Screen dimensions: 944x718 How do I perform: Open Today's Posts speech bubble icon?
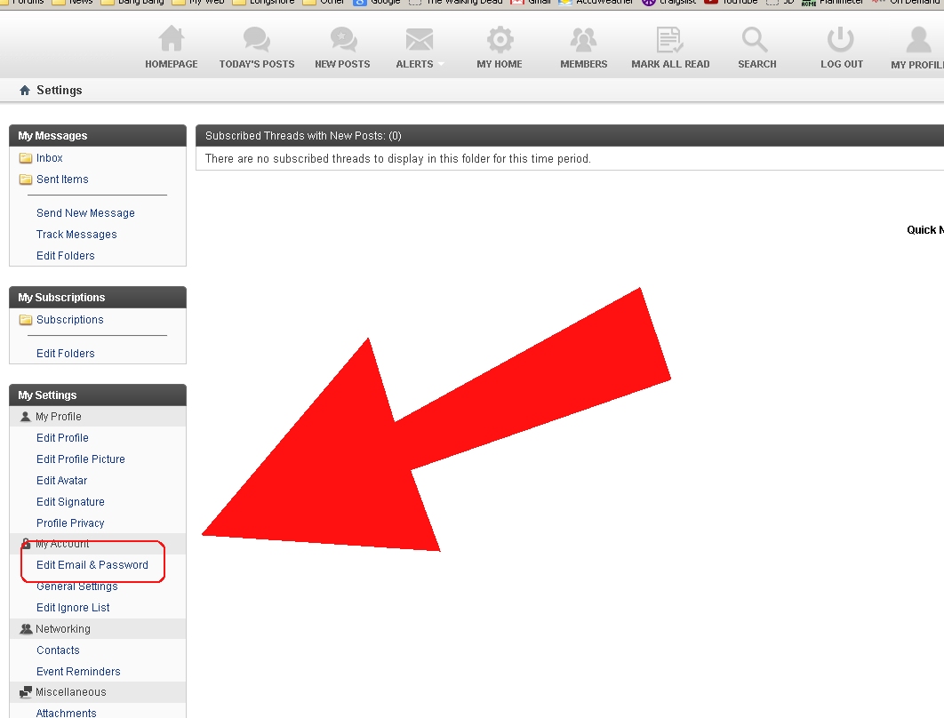[257, 40]
